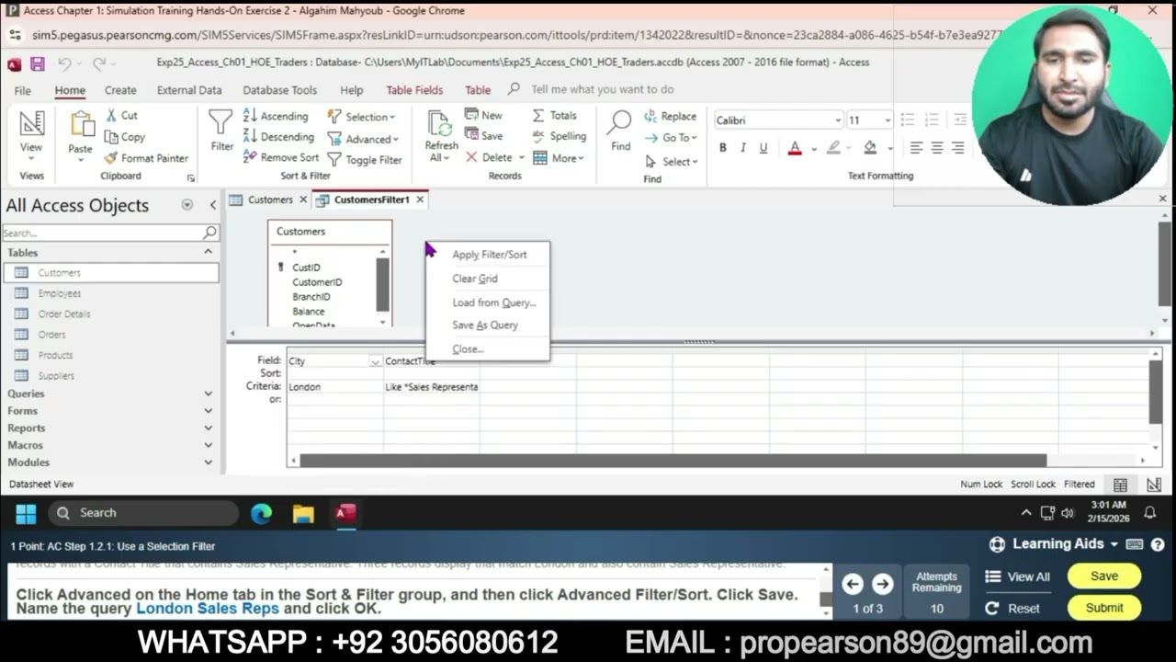Go to next step arrow
The width and height of the screenshot is (1176, 662).
click(882, 584)
